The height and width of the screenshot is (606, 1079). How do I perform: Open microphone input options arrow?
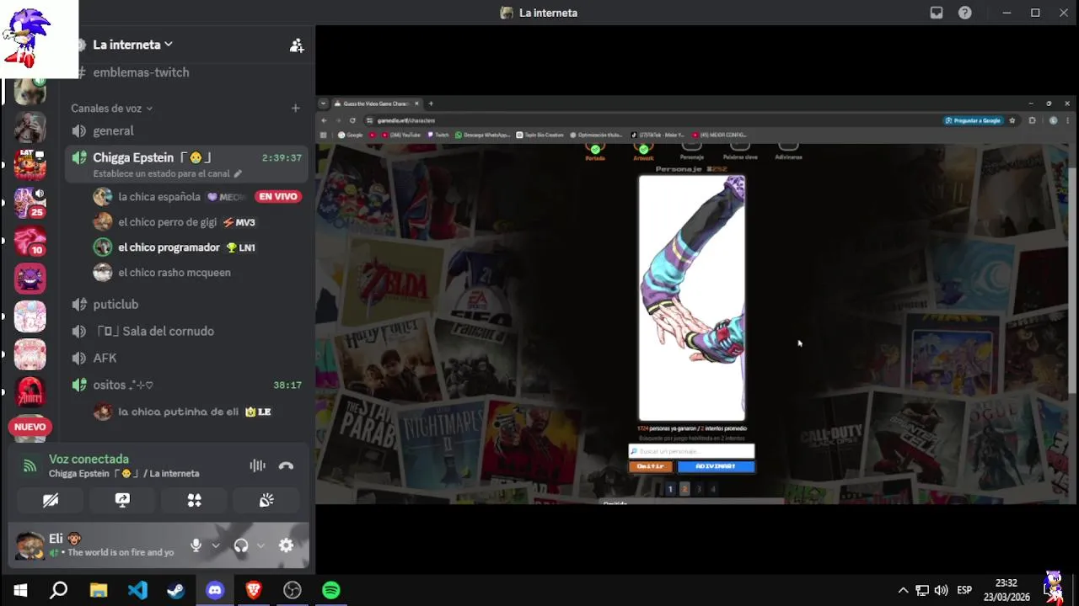(x=215, y=545)
